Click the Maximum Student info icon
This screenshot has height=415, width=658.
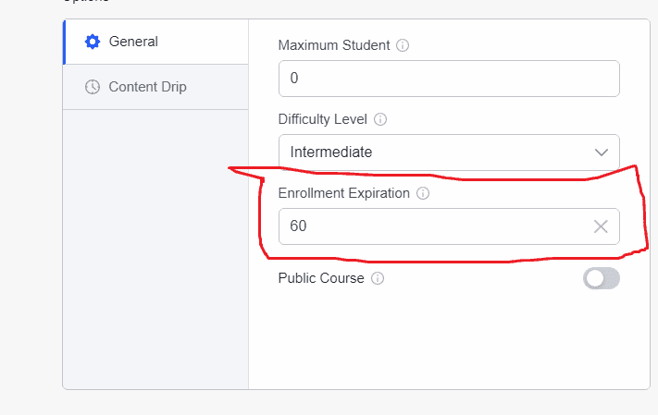(403, 45)
